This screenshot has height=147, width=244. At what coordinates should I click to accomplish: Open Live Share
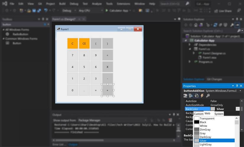click(223, 11)
